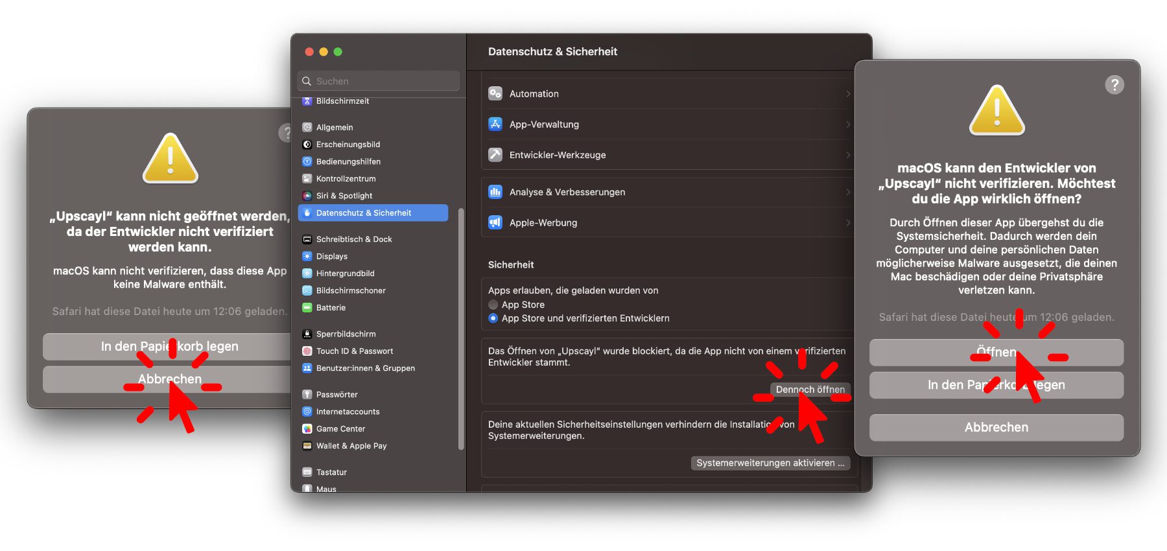Select 'App Store und verifizierten Entwicklern' option
This screenshot has height=551, width=1167.
pyautogui.click(x=493, y=318)
